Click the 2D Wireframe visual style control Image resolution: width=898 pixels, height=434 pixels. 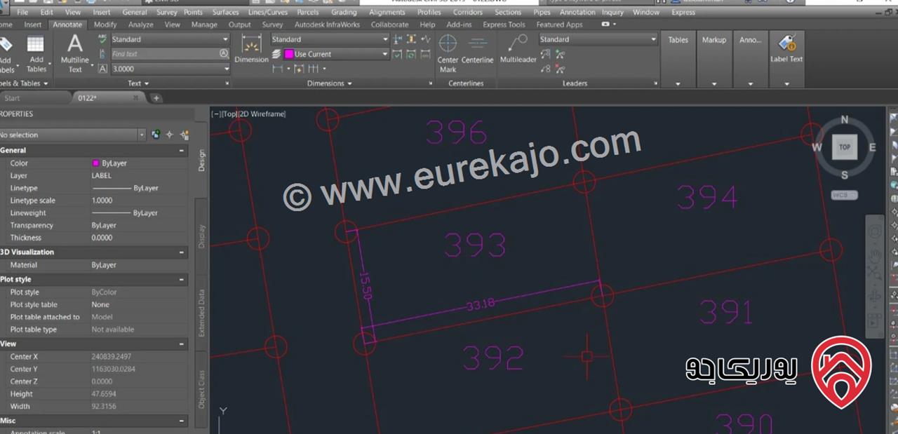click(262, 114)
